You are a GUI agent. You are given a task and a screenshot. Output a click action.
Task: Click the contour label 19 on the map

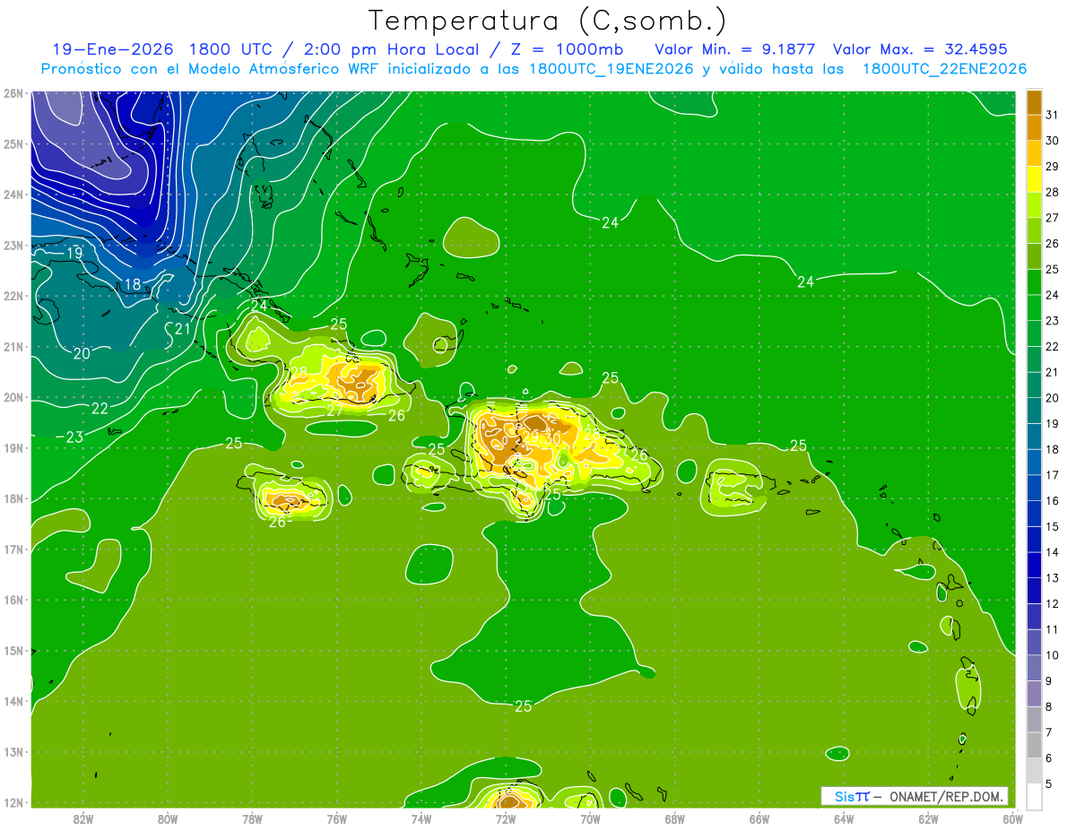(74, 254)
